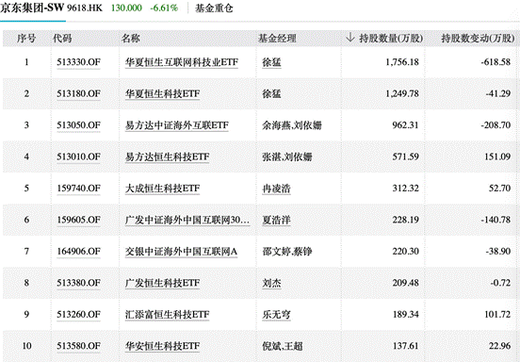Select change value -0.72
Image resolution: width=520 pixels, height=362 pixels.
pos(500,283)
